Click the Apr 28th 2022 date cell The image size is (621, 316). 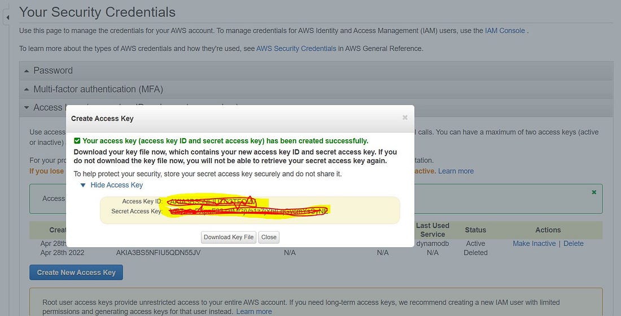(62, 253)
